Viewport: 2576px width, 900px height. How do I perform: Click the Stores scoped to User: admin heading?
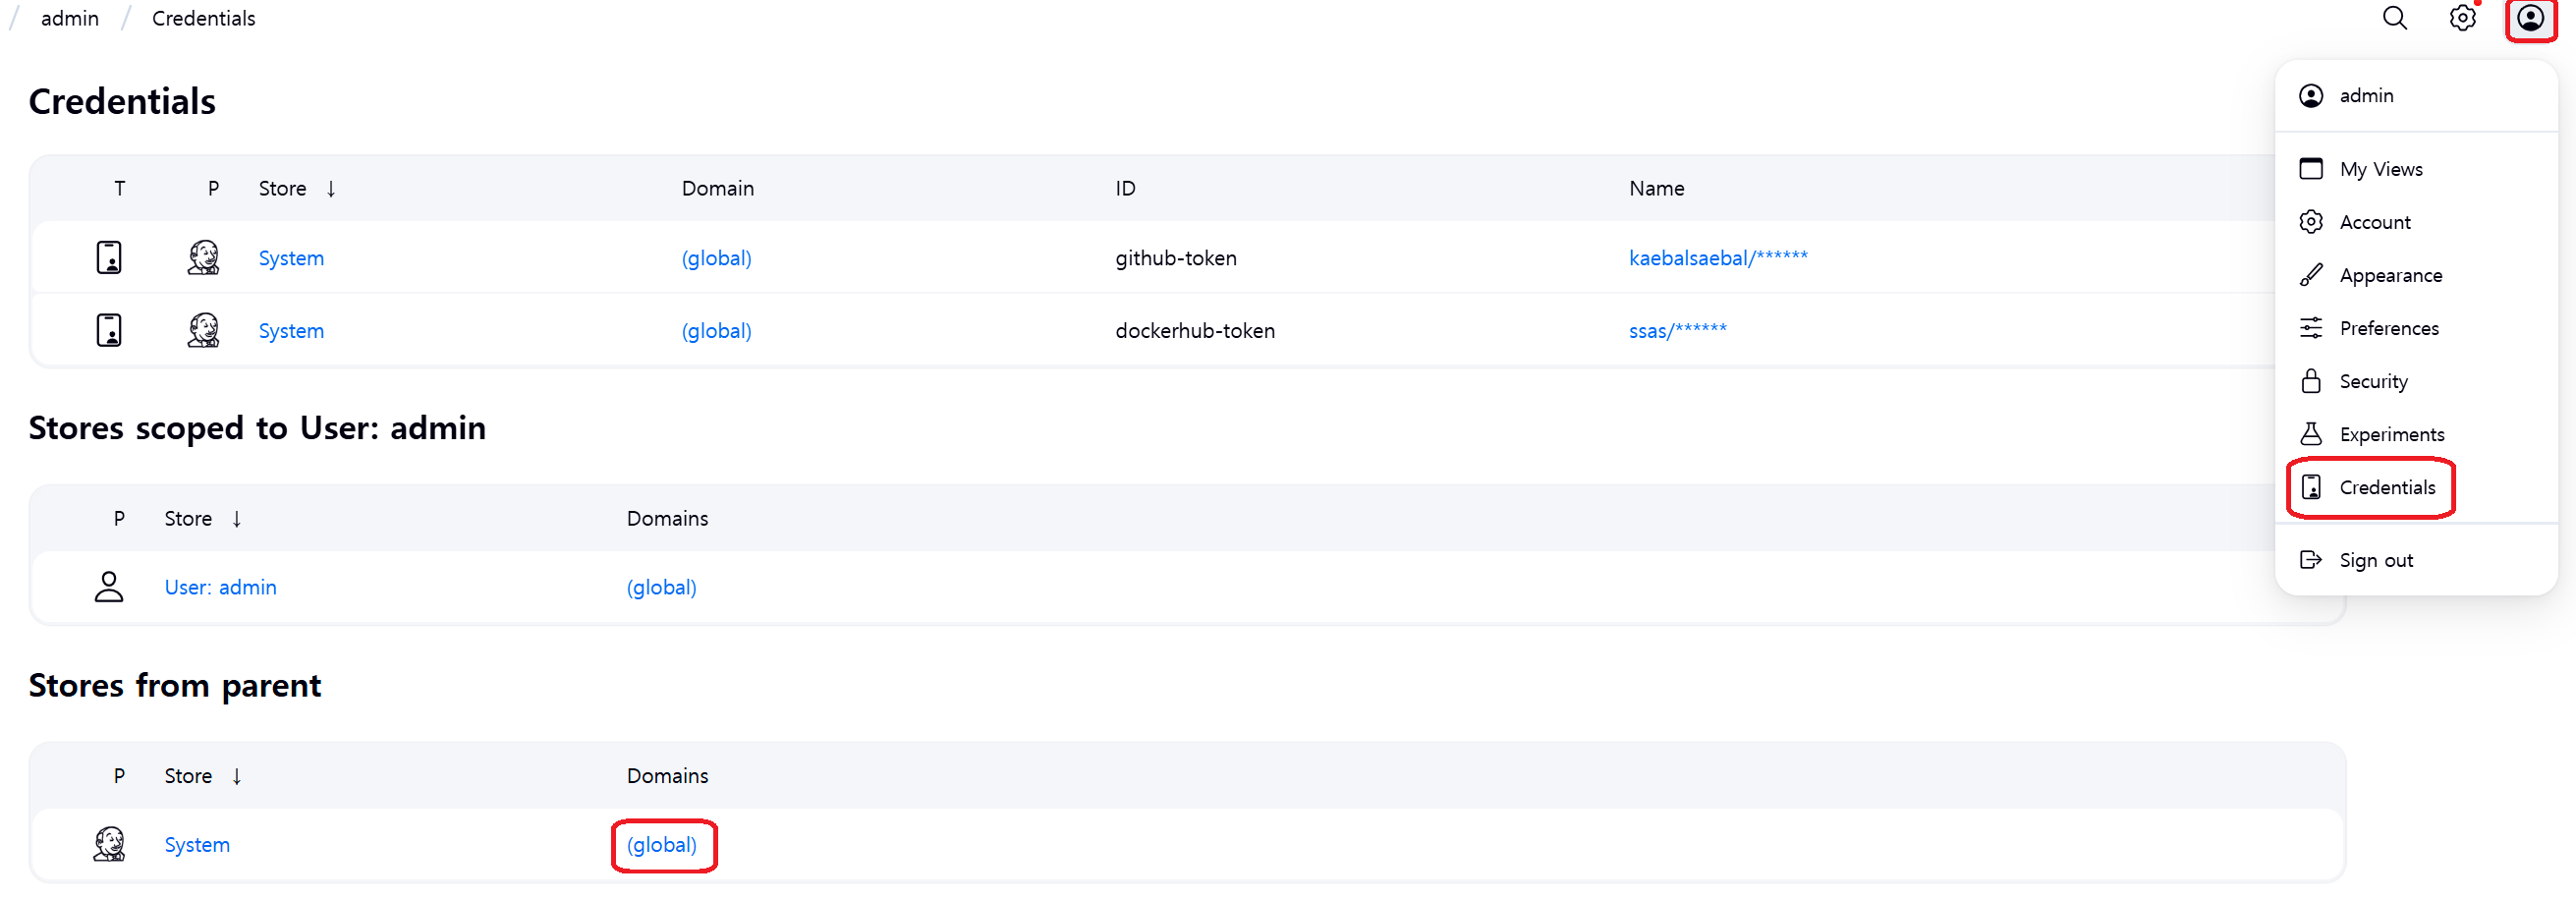point(257,427)
